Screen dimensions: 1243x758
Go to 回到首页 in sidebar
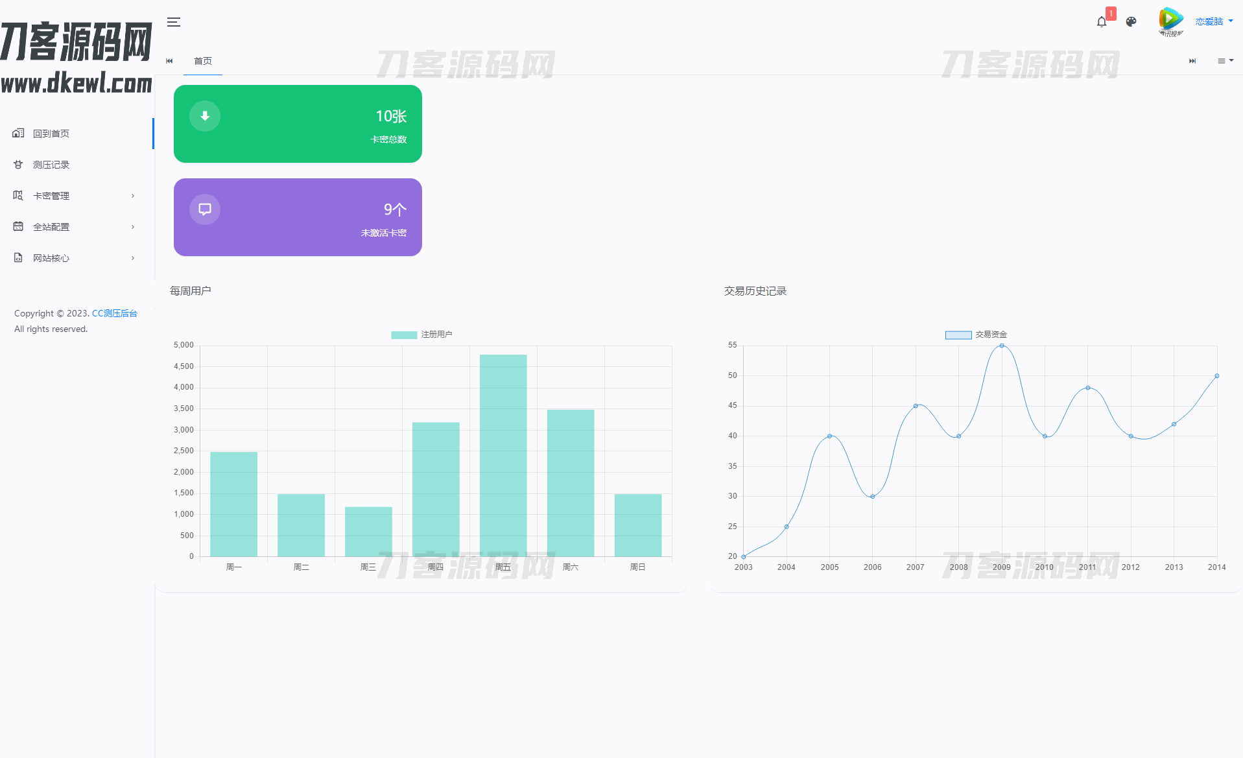[51, 134]
